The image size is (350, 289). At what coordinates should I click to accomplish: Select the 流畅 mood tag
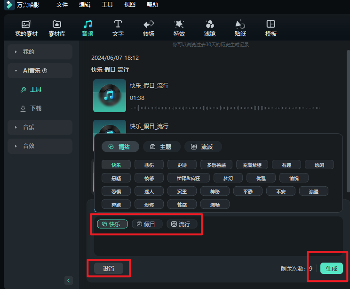215,205
